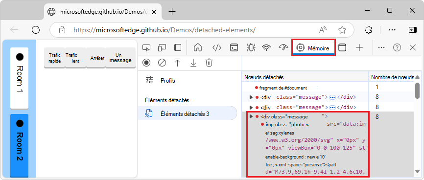The image size is (424, 180).
Task: Click Nœuds détachés column header
Action: tap(305, 77)
